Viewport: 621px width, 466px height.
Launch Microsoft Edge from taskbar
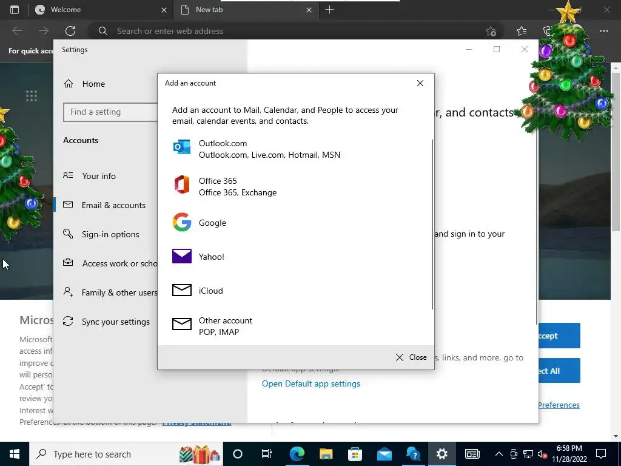297,454
